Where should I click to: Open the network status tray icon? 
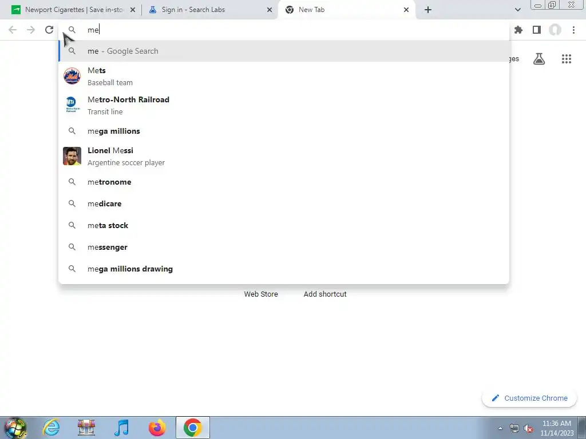[514, 429]
